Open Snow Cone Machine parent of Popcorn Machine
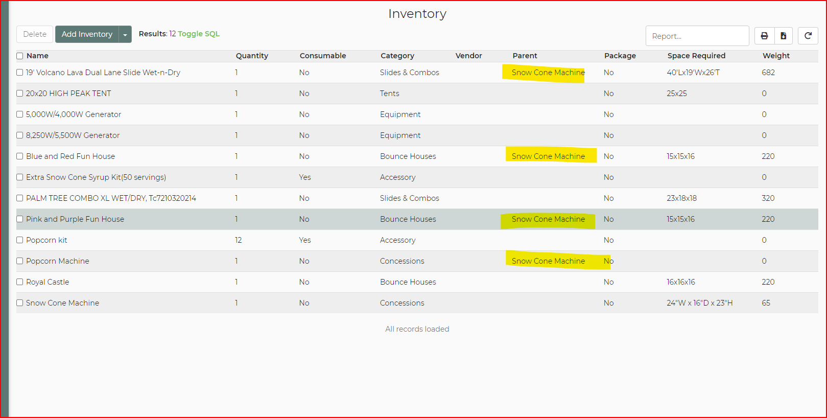The image size is (827, 418). [x=548, y=261]
